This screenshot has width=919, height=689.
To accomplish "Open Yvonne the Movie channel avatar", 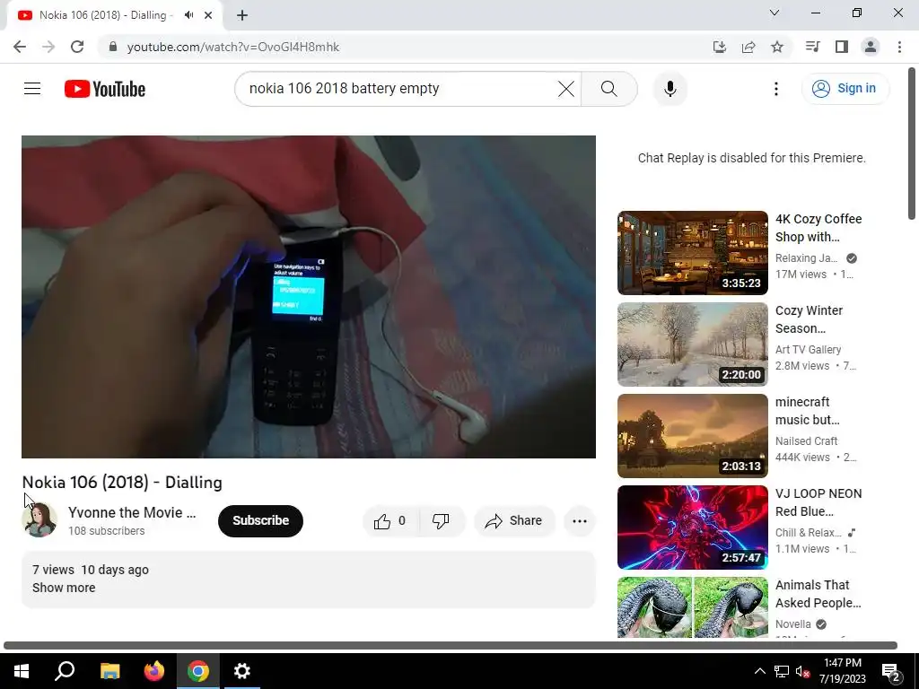I will 39,519.
